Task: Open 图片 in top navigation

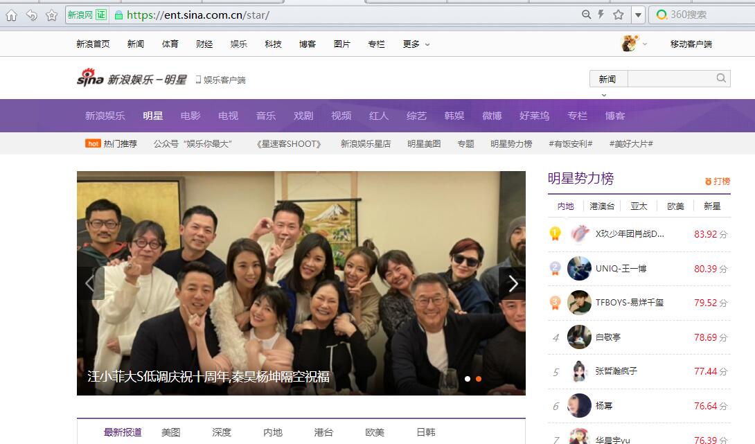Action: (342, 44)
